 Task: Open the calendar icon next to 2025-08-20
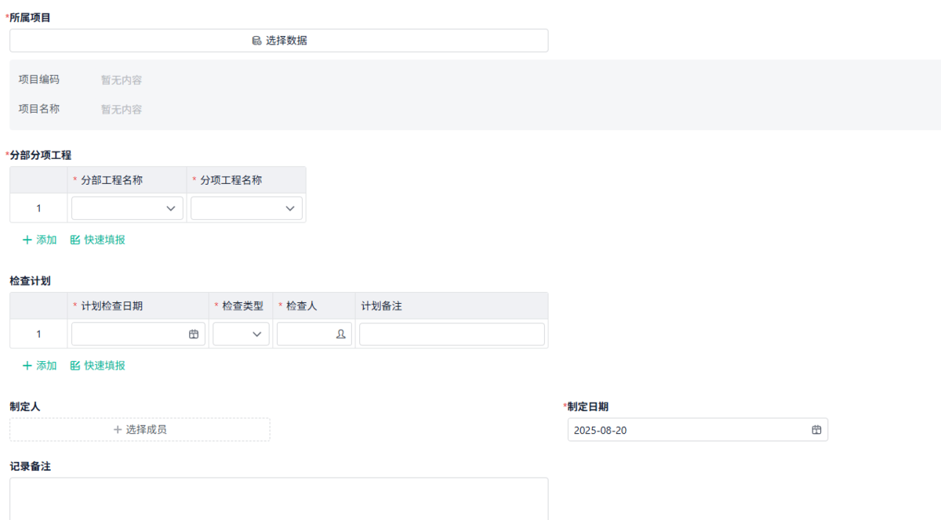coord(816,429)
